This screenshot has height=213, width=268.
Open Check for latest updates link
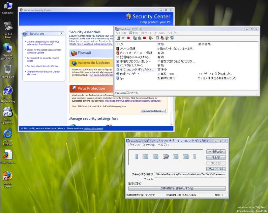pos(44,51)
